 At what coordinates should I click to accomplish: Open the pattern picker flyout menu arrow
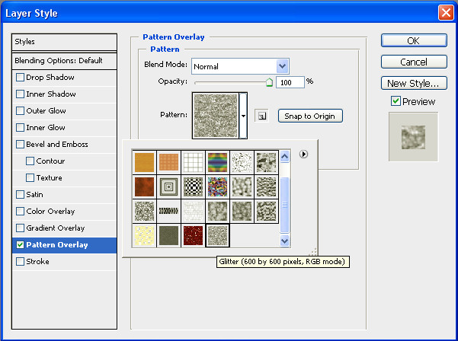pos(303,154)
